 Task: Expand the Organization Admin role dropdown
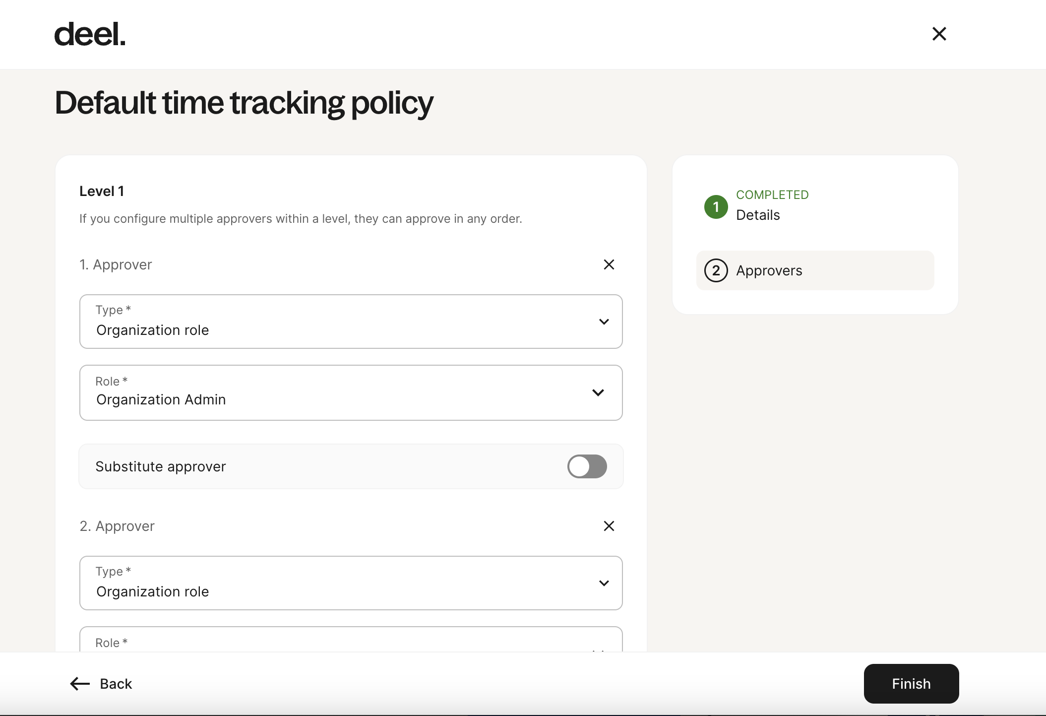click(351, 392)
